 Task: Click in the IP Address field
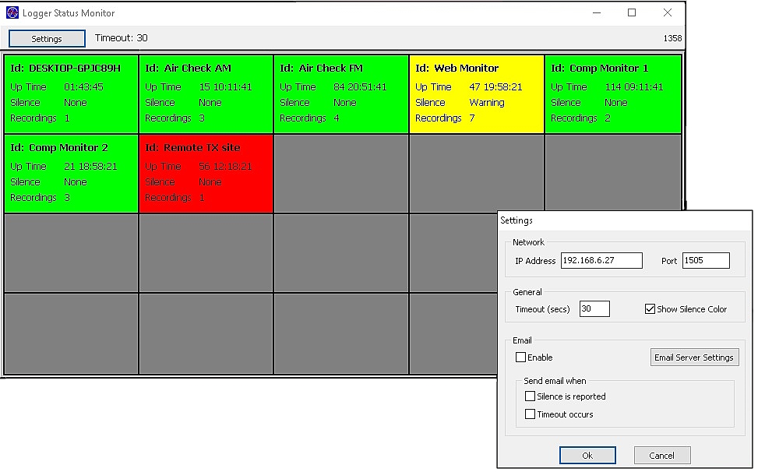click(x=601, y=260)
